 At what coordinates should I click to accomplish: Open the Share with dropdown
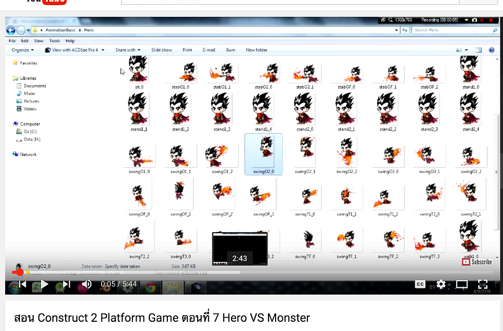tap(128, 50)
